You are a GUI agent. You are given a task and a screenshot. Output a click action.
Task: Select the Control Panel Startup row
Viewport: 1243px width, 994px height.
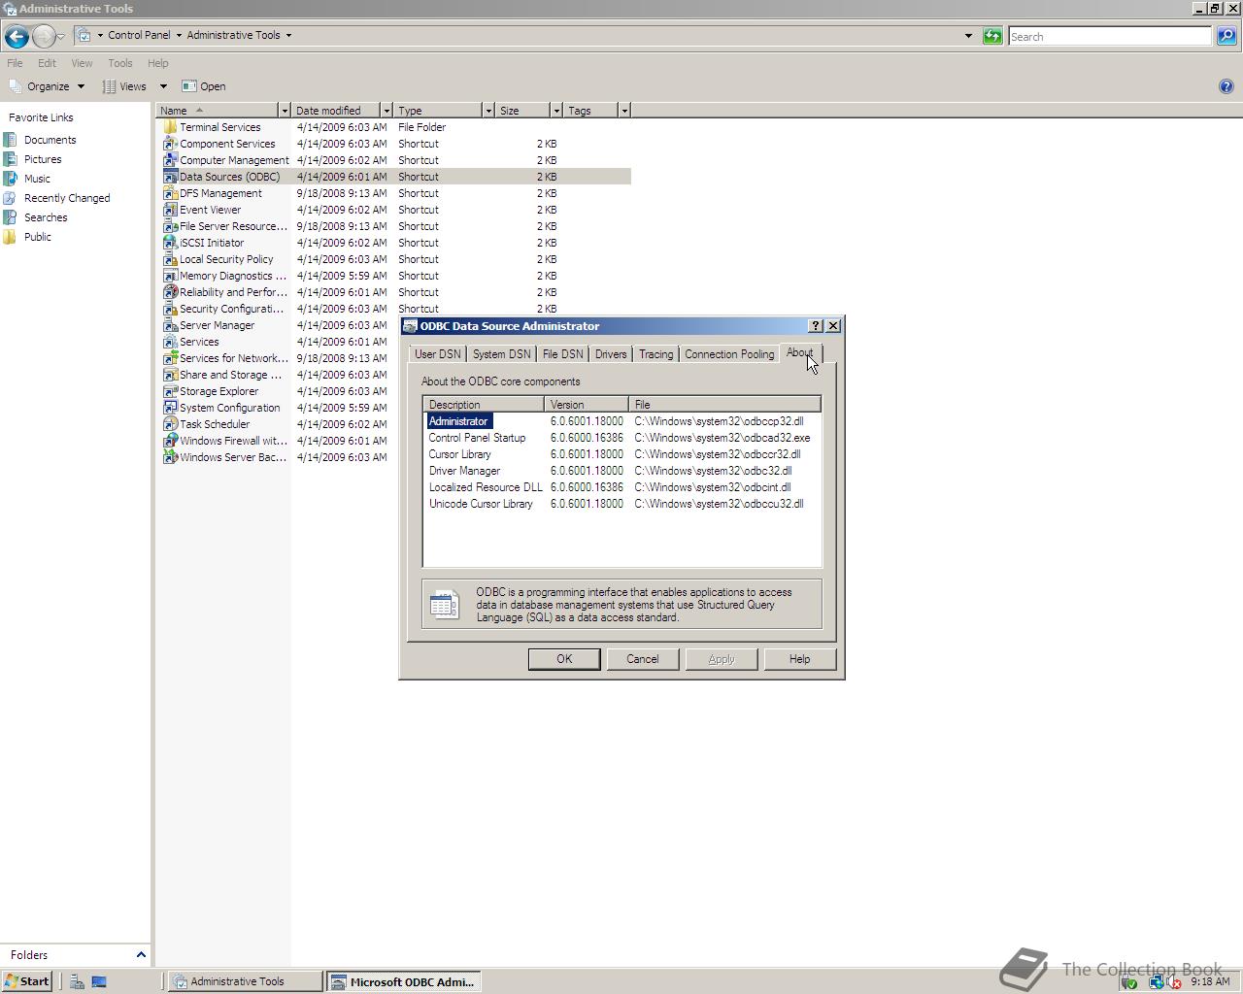click(x=621, y=438)
